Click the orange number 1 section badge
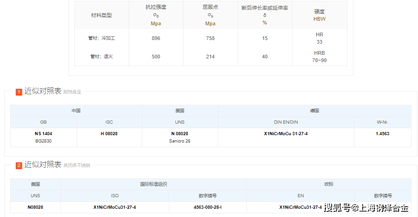The width and height of the screenshot is (418, 217). [x=19, y=92]
